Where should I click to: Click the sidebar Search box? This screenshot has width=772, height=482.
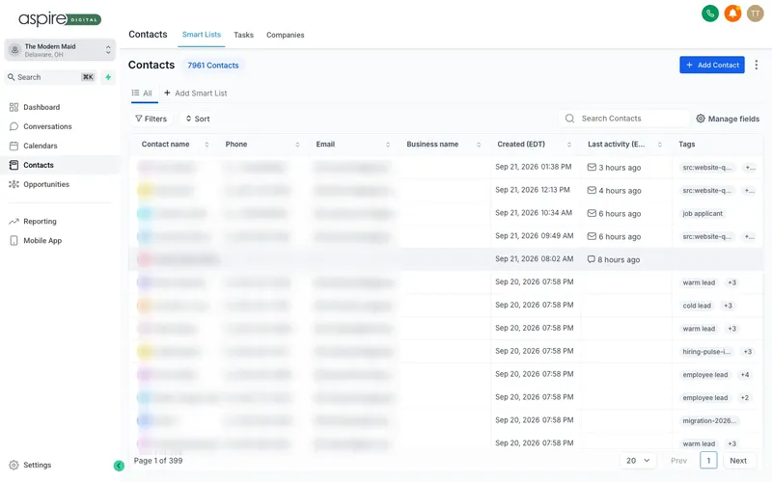(51, 77)
